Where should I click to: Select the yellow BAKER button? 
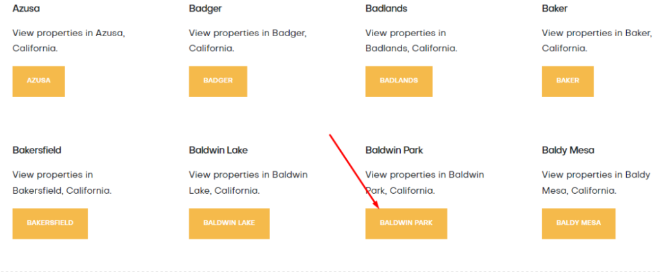click(567, 81)
